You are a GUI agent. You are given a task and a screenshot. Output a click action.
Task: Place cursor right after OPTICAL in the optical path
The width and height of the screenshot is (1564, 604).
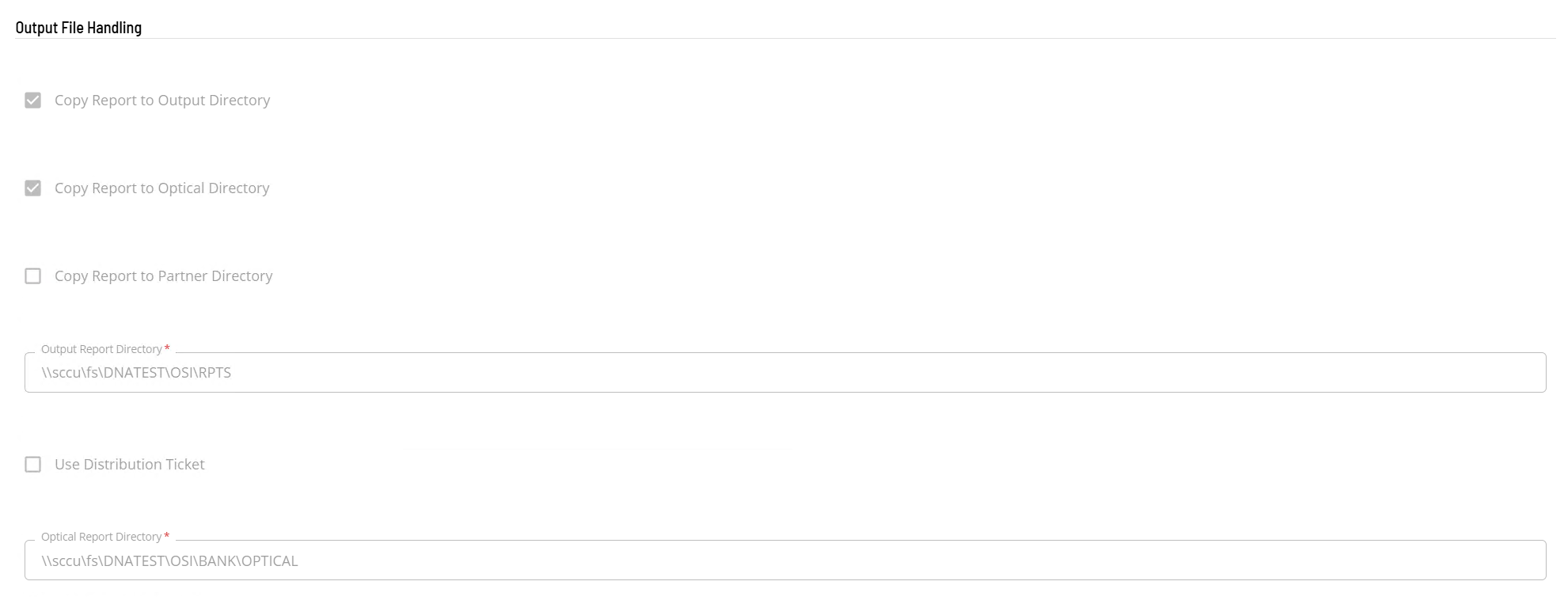click(299, 561)
